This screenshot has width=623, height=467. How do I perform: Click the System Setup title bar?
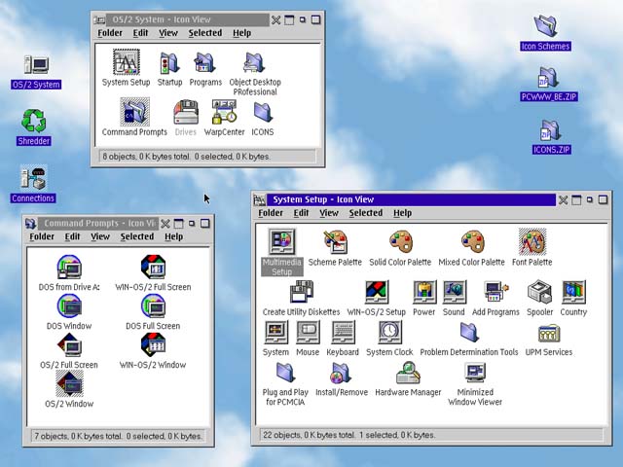click(x=411, y=199)
